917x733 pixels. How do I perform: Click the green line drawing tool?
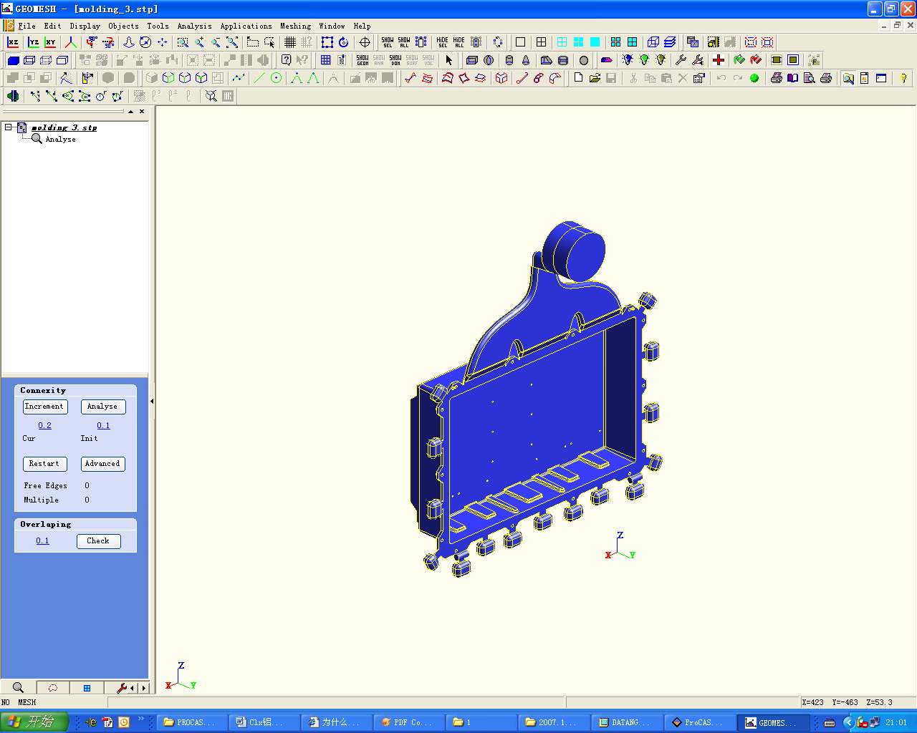(259, 78)
